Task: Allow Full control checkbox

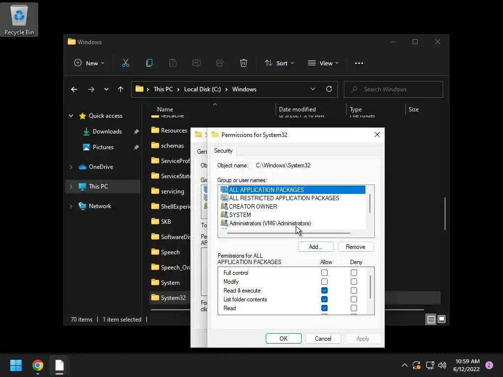Action: (324, 273)
